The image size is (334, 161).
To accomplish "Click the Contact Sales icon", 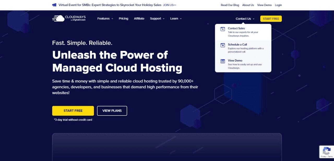I will coord(223,29).
